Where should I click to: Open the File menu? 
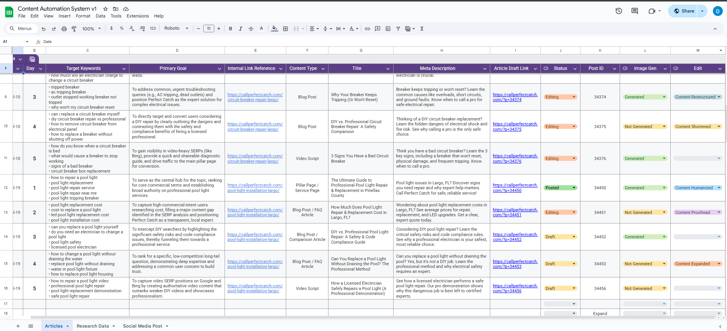[22, 16]
